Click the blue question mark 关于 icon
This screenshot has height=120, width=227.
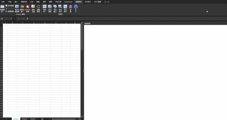(x=76, y=8)
